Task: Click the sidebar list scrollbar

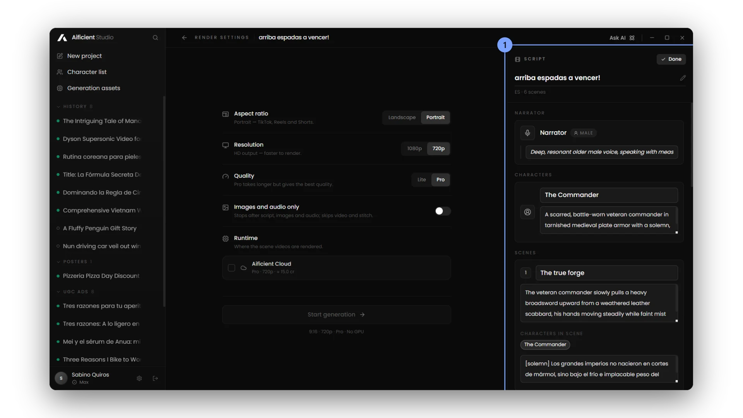Action: click(164, 201)
